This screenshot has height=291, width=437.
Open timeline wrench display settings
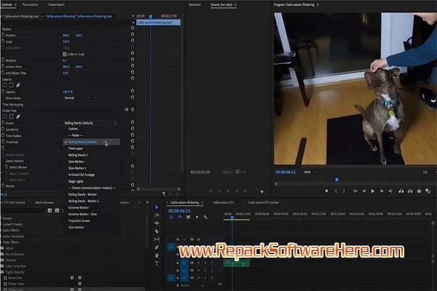click(206, 217)
